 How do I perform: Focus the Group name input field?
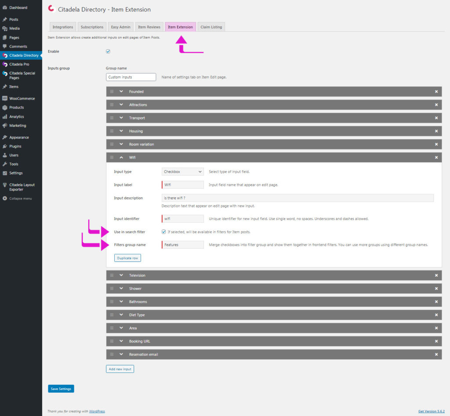131,77
